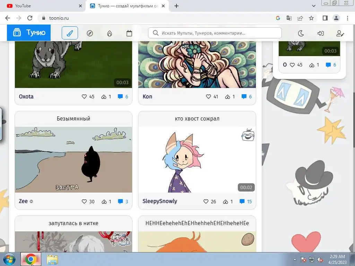
Task: Open comments on Kon card
Action: click(x=244, y=97)
